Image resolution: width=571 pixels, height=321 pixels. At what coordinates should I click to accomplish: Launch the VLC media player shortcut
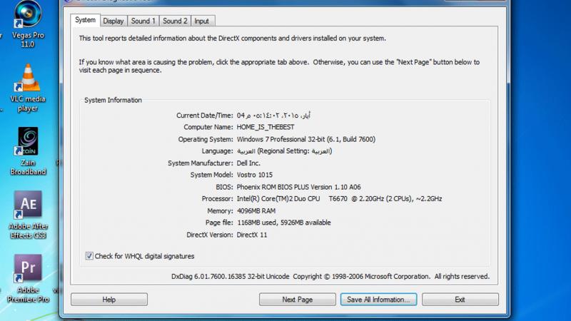(x=28, y=88)
